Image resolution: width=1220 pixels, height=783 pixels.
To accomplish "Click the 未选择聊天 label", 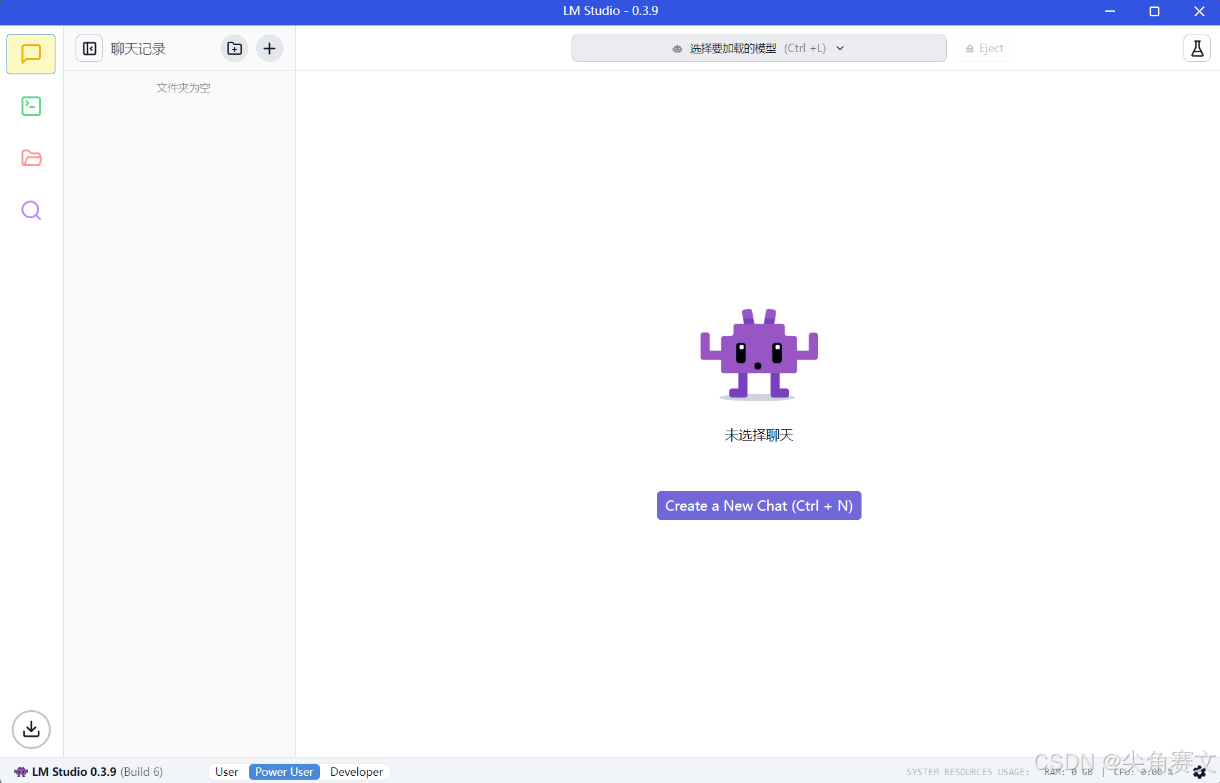I will coord(759,435).
